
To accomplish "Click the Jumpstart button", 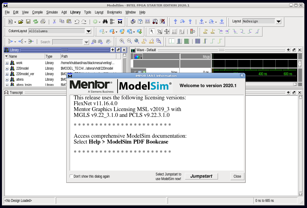I will [201, 176].
